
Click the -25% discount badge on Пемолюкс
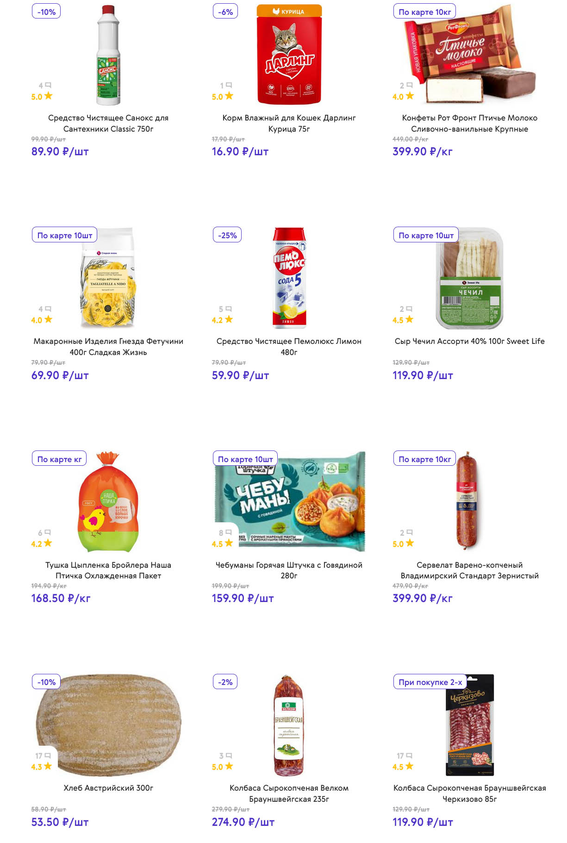coord(227,235)
